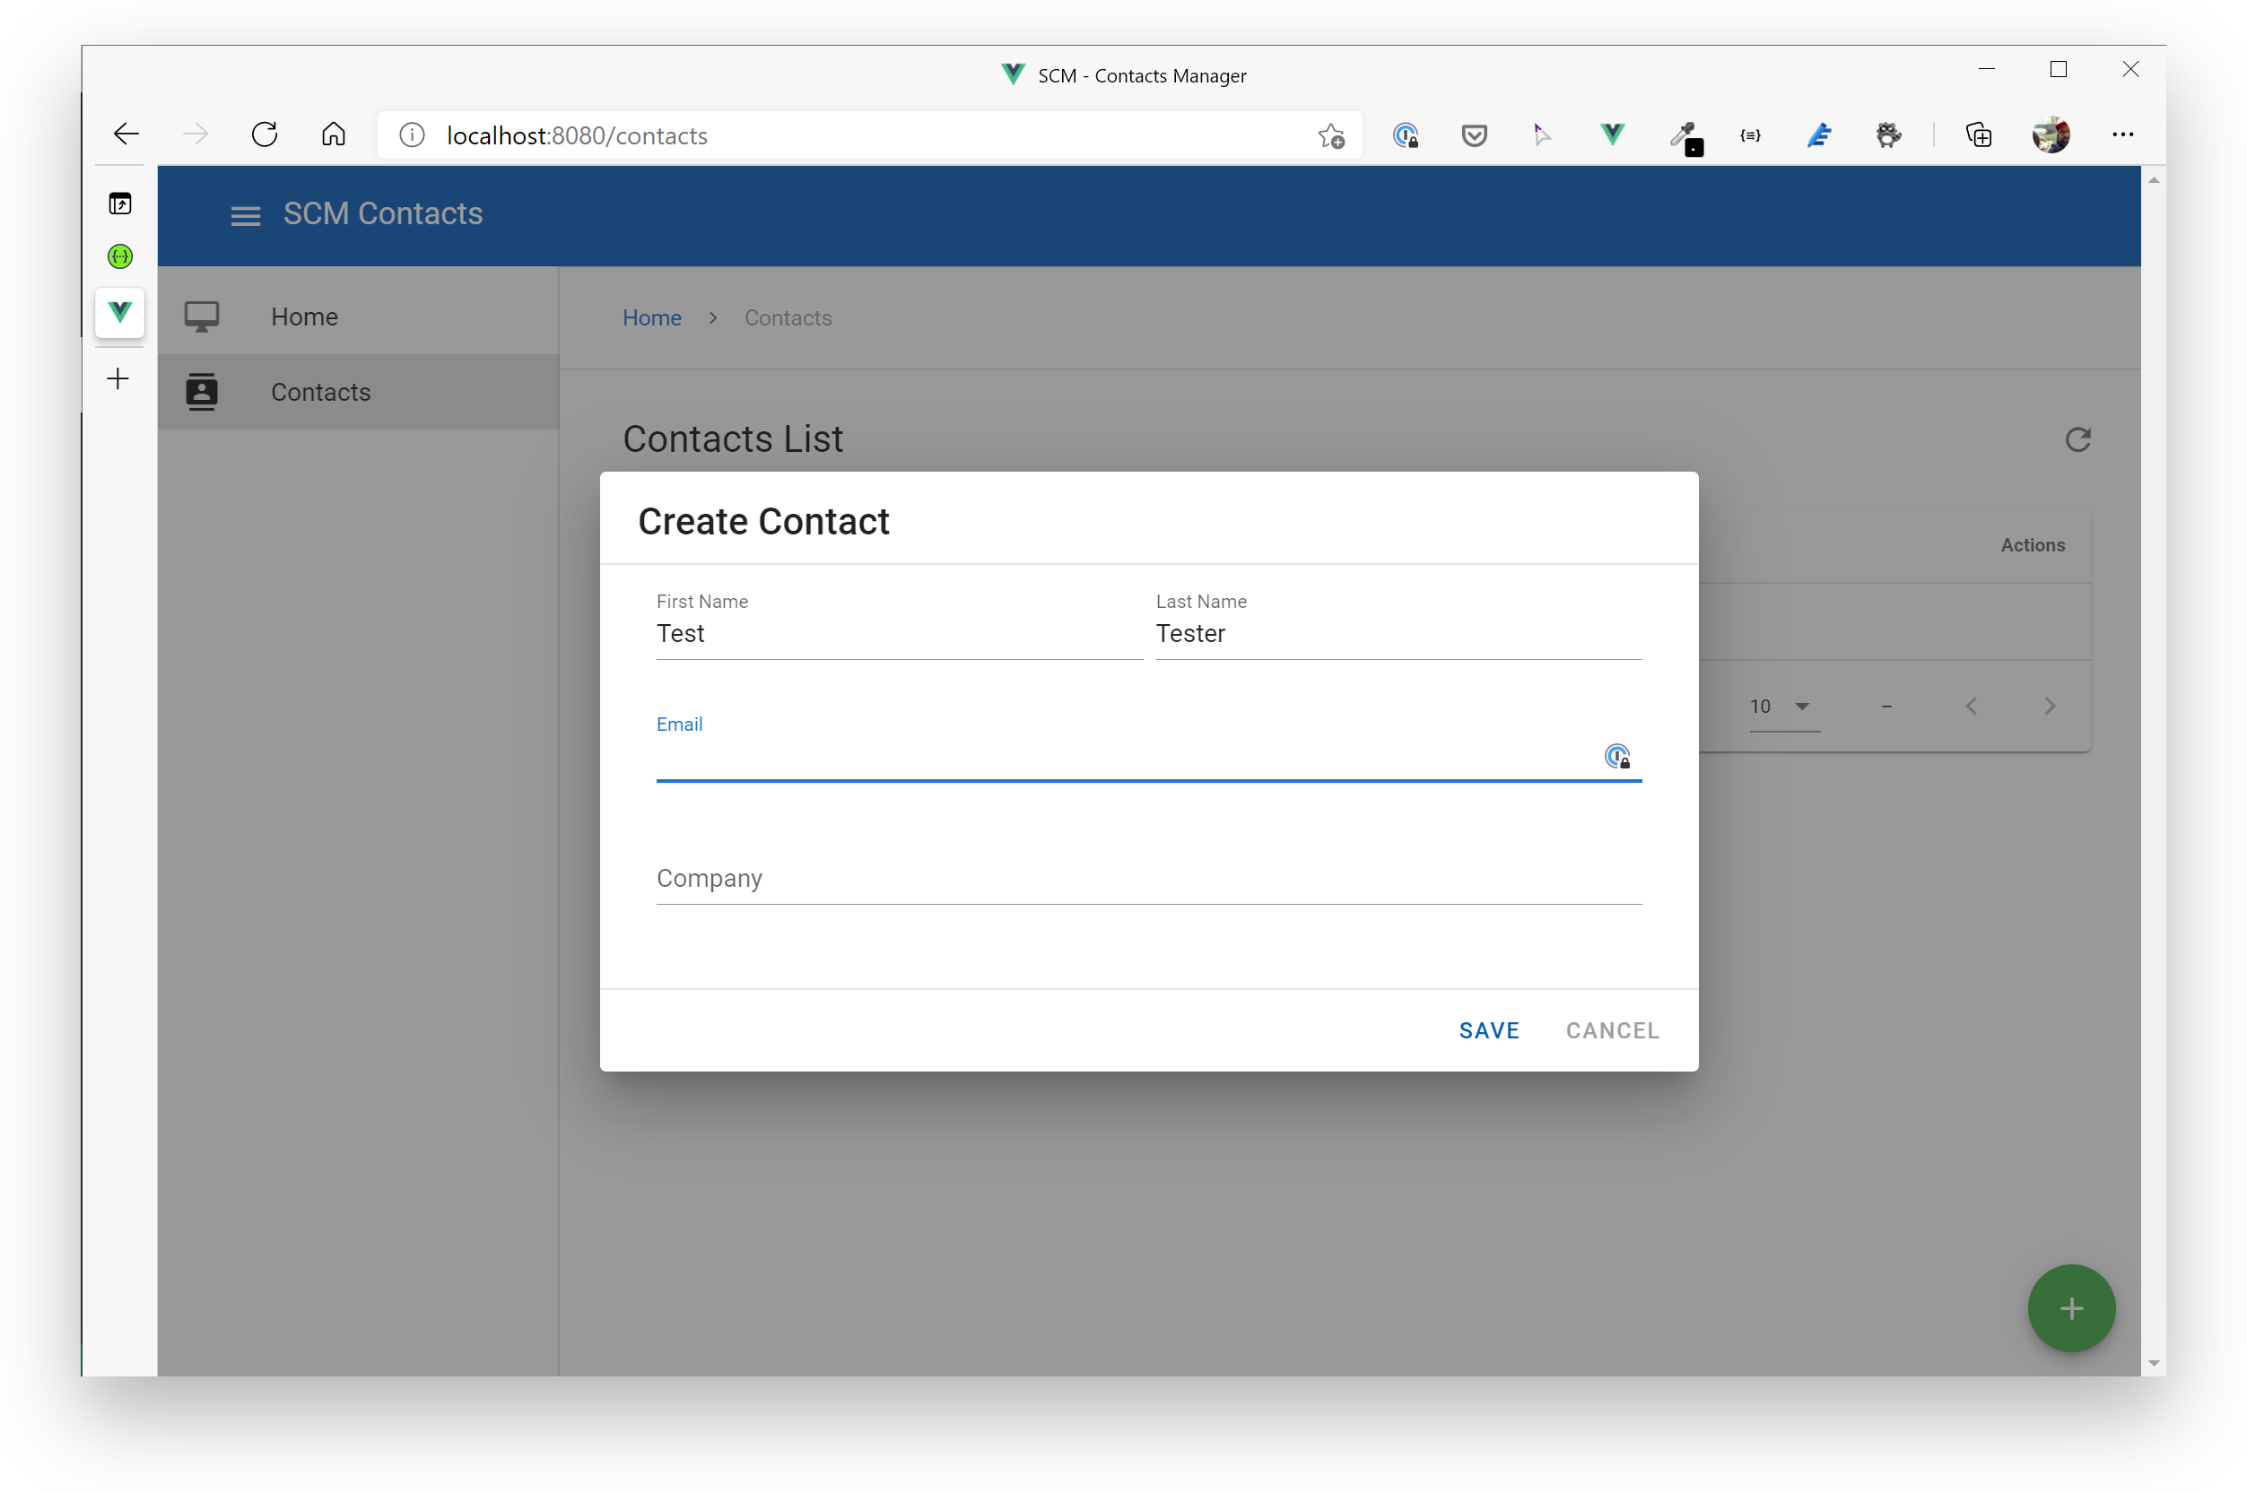Follow the Home breadcrumb link
2247x1493 pixels.
(651, 318)
